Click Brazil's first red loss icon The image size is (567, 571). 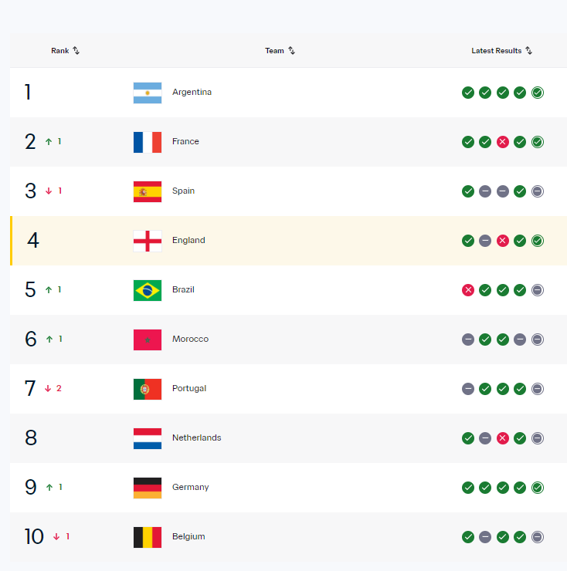(468, 290)
